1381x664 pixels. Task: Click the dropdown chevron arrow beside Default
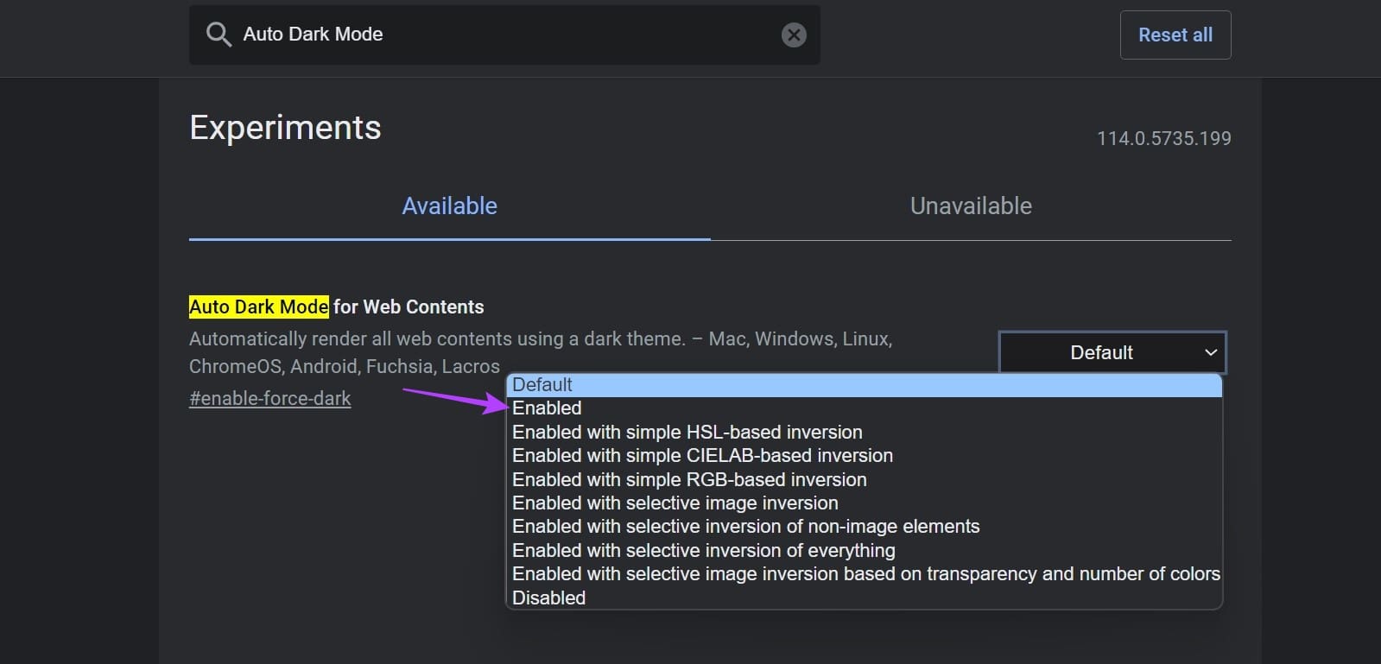pyautogui.click(x=1210, y=352)
